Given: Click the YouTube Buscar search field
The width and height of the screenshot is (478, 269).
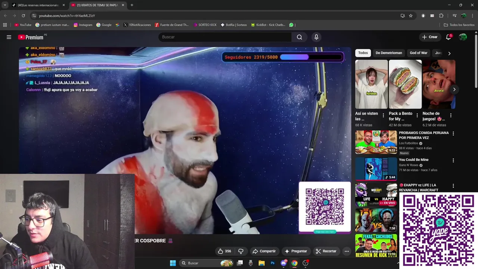Looking at the screenshot, I should [225, 37].
